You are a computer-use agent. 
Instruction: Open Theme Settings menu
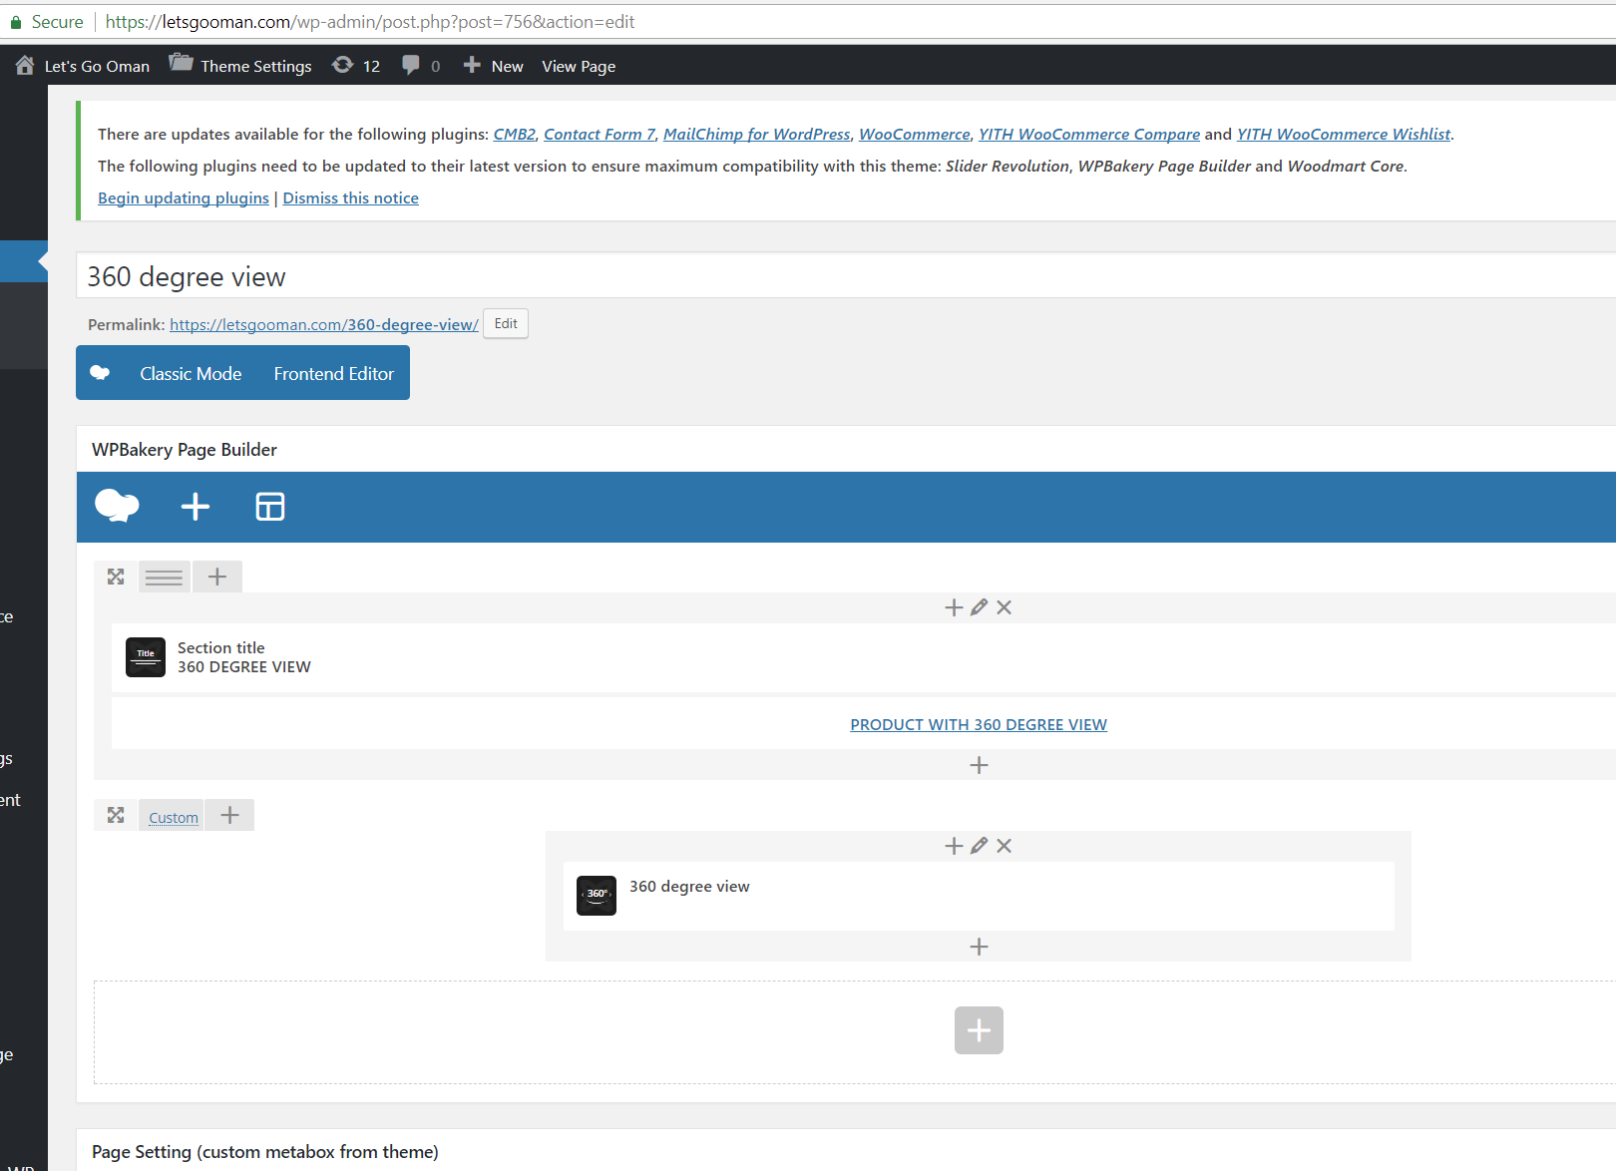pos(256,66)
